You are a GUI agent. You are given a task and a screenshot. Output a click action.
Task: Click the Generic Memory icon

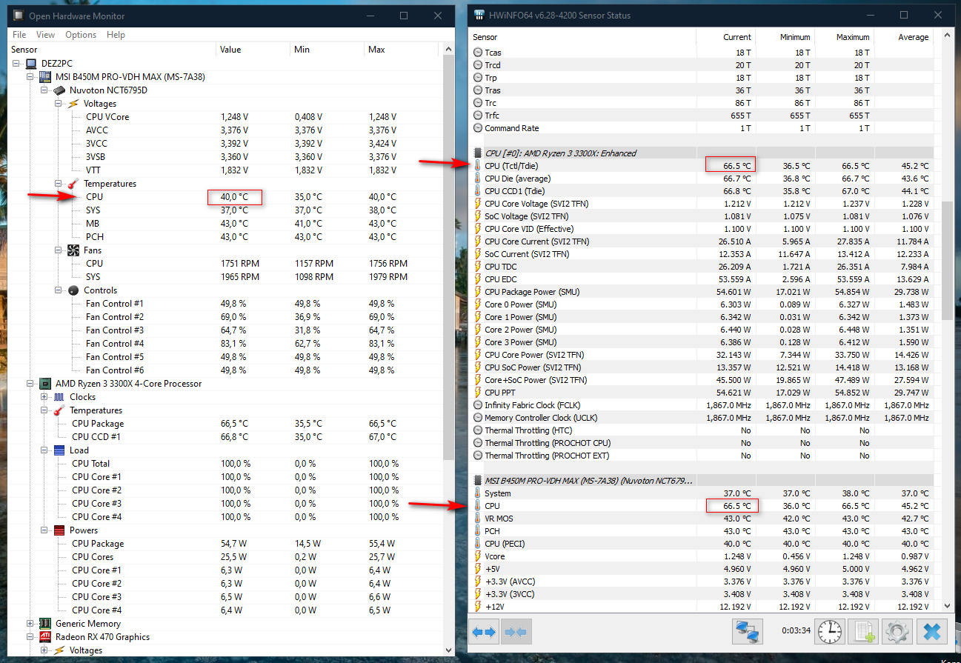[x=45, y=624]
